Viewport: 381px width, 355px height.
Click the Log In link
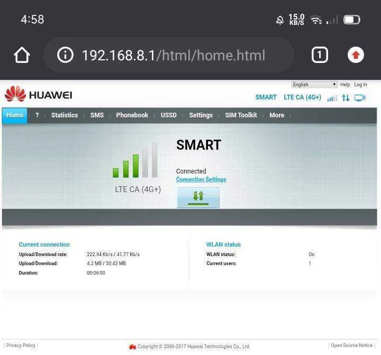360,85
